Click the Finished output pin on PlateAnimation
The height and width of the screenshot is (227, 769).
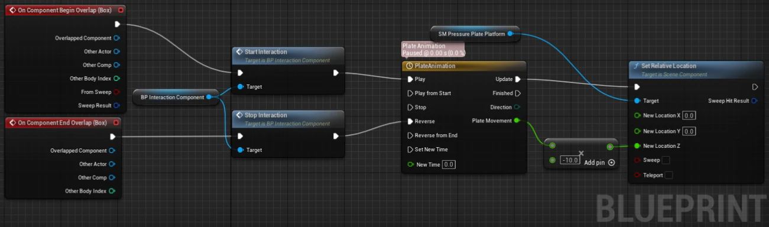pyautogui.click(x=518, y=93)
